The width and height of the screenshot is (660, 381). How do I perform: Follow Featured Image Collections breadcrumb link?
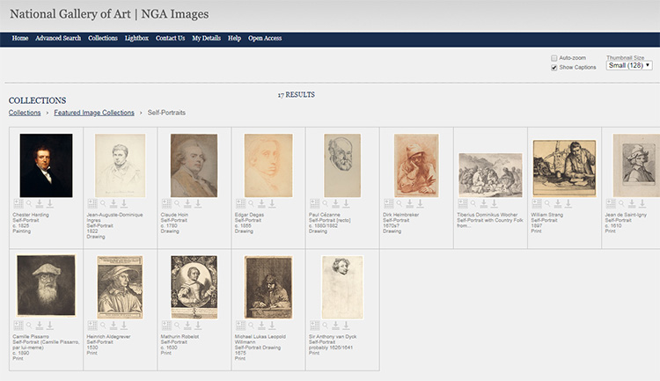(94, 113)
